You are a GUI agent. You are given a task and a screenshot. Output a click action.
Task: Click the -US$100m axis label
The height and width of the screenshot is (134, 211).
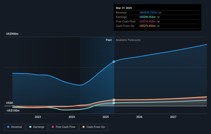coord(13,110)
